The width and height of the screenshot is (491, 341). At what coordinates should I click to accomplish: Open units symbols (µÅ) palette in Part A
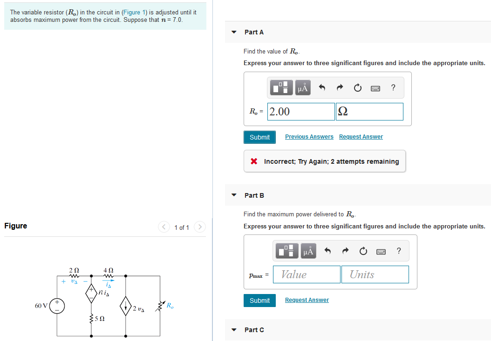pyautogui.click(x=303, y=87)
